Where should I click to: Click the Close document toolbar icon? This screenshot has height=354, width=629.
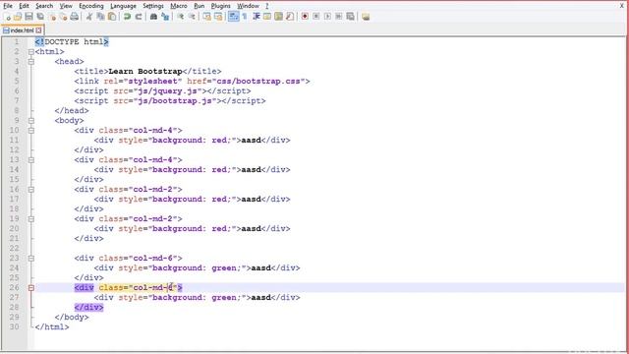pyautogui.click(x=52, y=17)
